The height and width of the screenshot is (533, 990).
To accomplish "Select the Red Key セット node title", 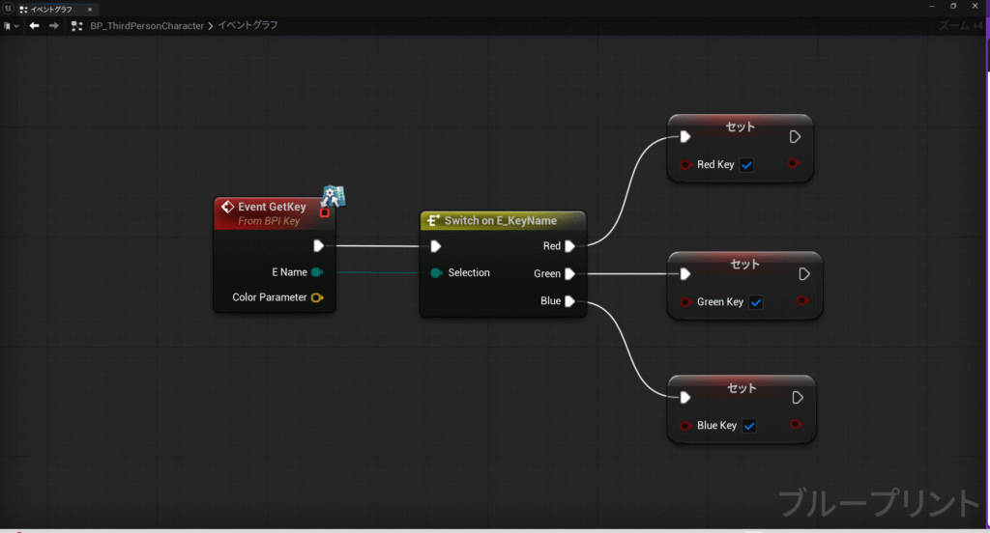I will tap(740, 127).
